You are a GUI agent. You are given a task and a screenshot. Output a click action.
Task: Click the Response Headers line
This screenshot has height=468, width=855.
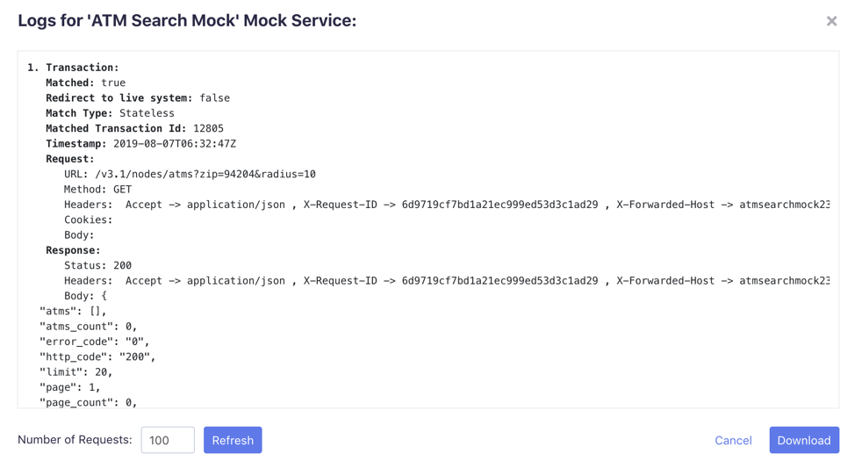(x=447, y=281)
